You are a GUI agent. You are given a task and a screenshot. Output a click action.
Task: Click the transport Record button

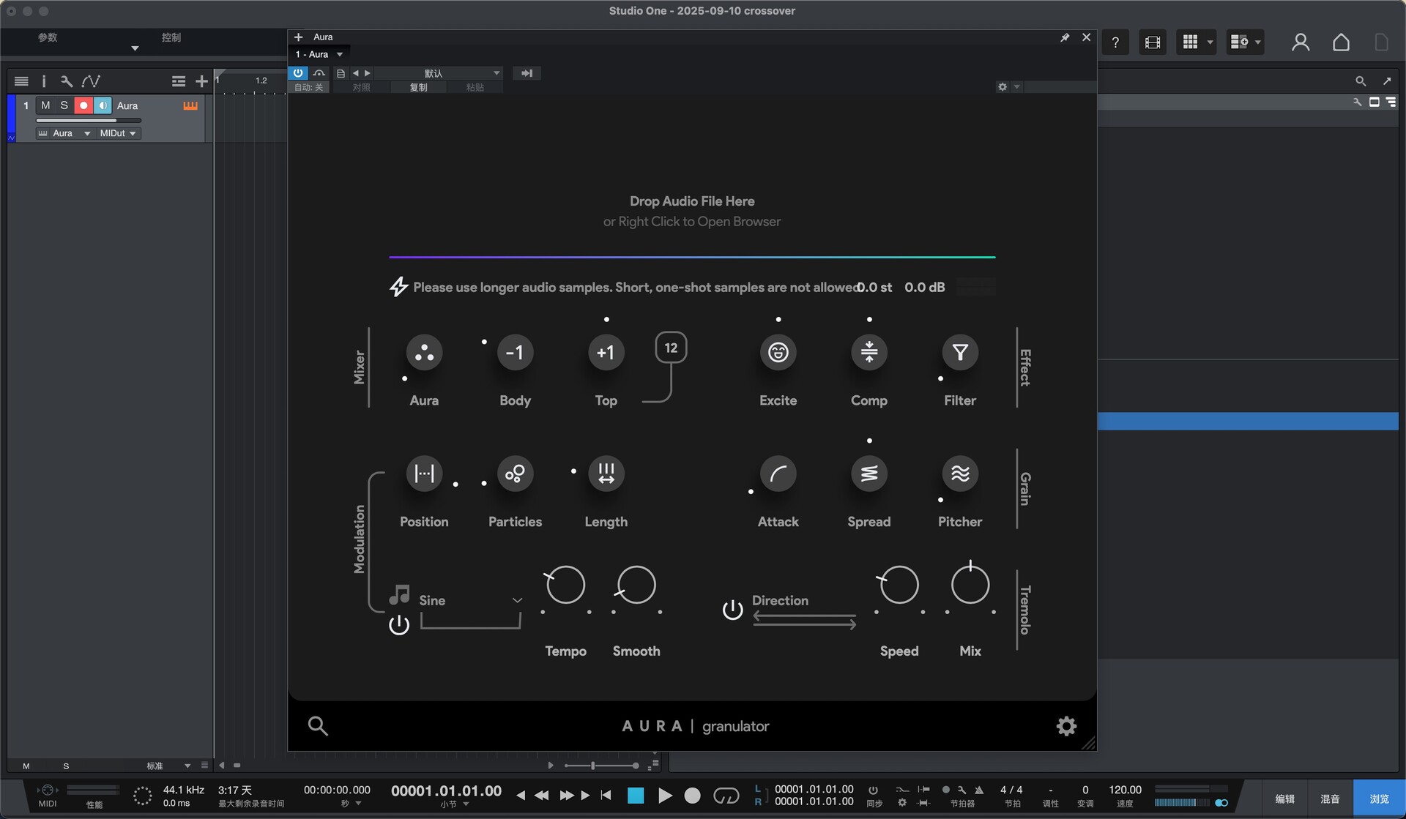[692, 796]
